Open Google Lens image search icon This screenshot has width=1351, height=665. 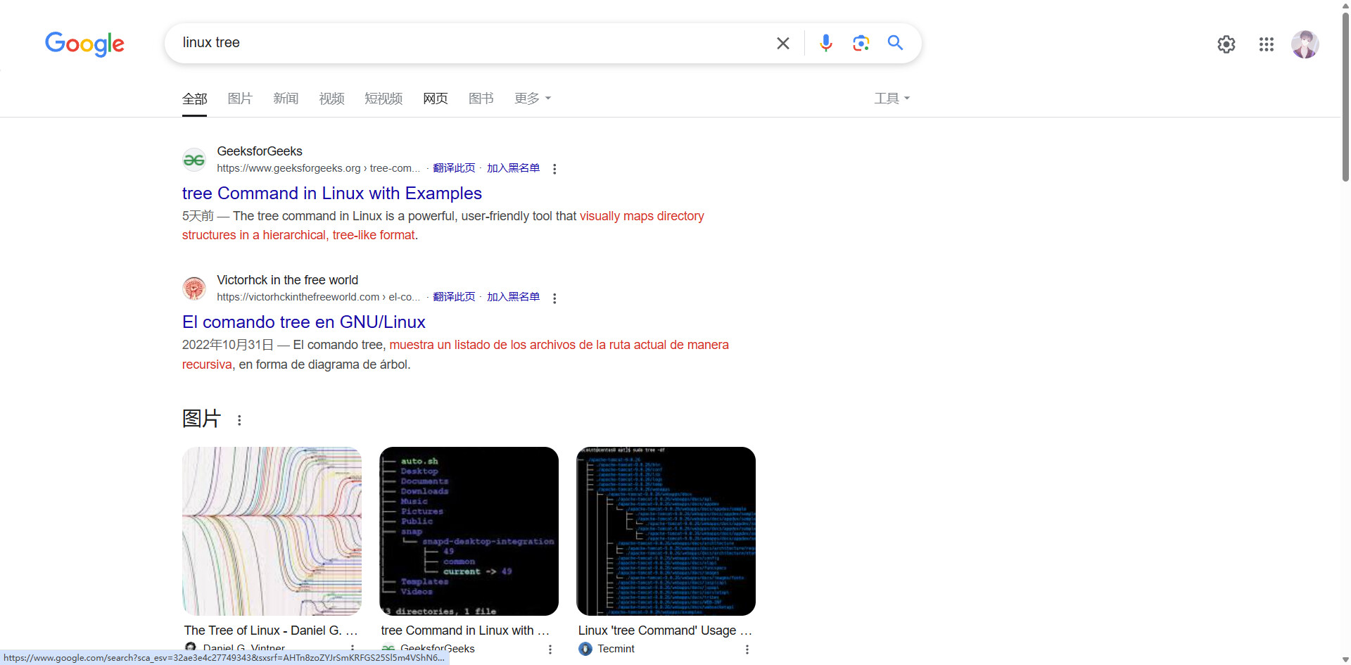pyautogui.click(x=861, y=43)
